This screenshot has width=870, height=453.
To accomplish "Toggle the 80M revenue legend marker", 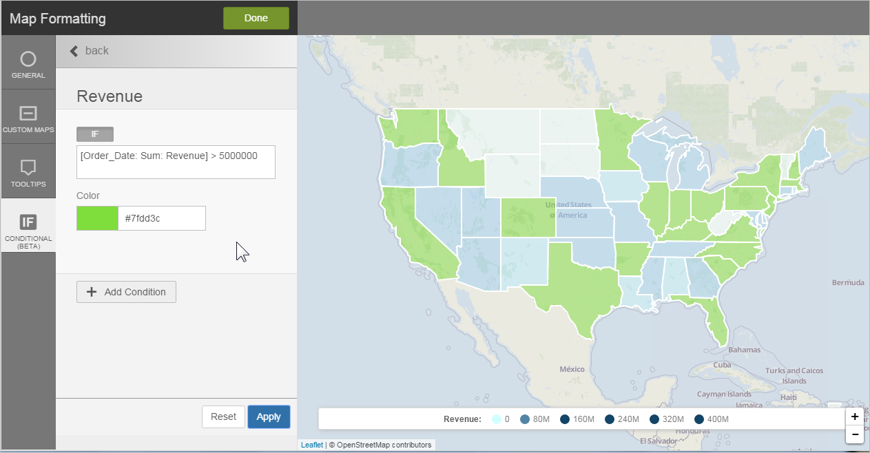I will pyautogui.click(x=525, y=419).
